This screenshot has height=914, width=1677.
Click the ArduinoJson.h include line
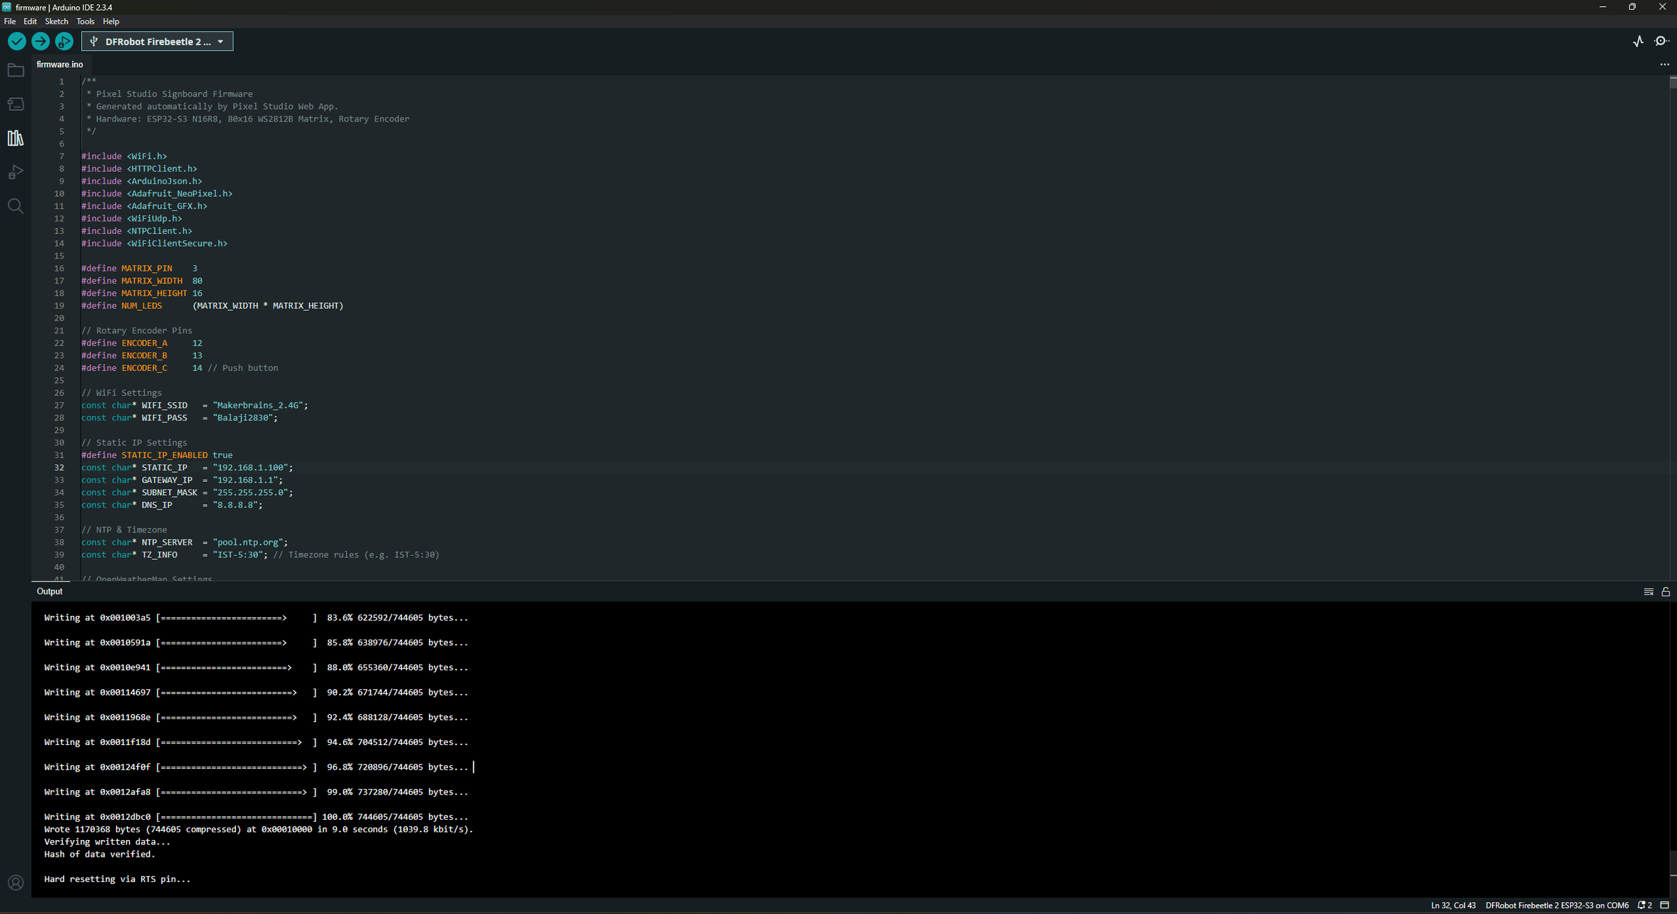coord(142,182)
